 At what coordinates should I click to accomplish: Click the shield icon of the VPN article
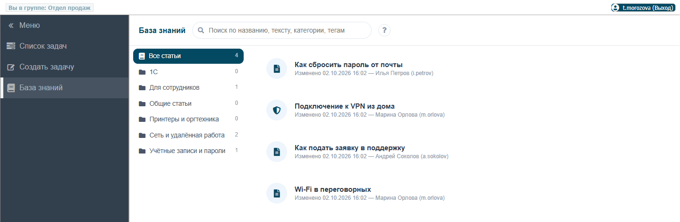pos(277,110)
